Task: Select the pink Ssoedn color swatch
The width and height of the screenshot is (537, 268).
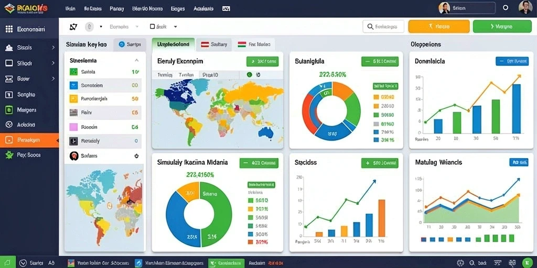Action: (x=73, y=127)
